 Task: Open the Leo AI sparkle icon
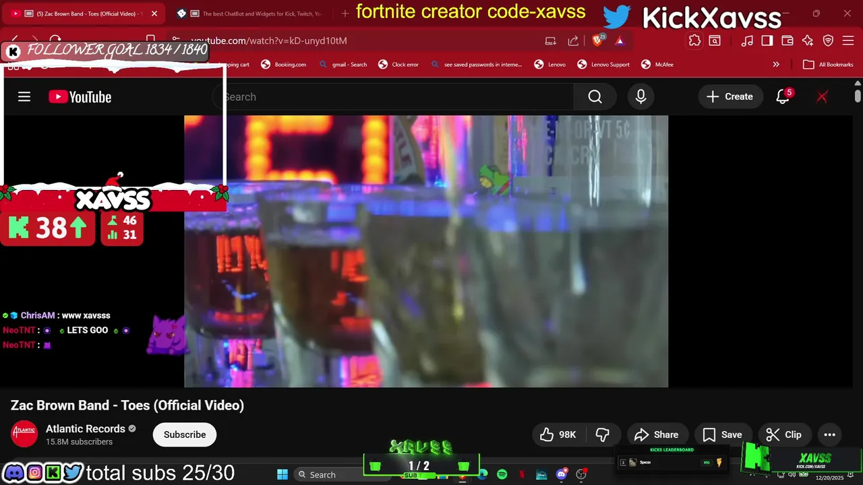click(x=808, y=40)
